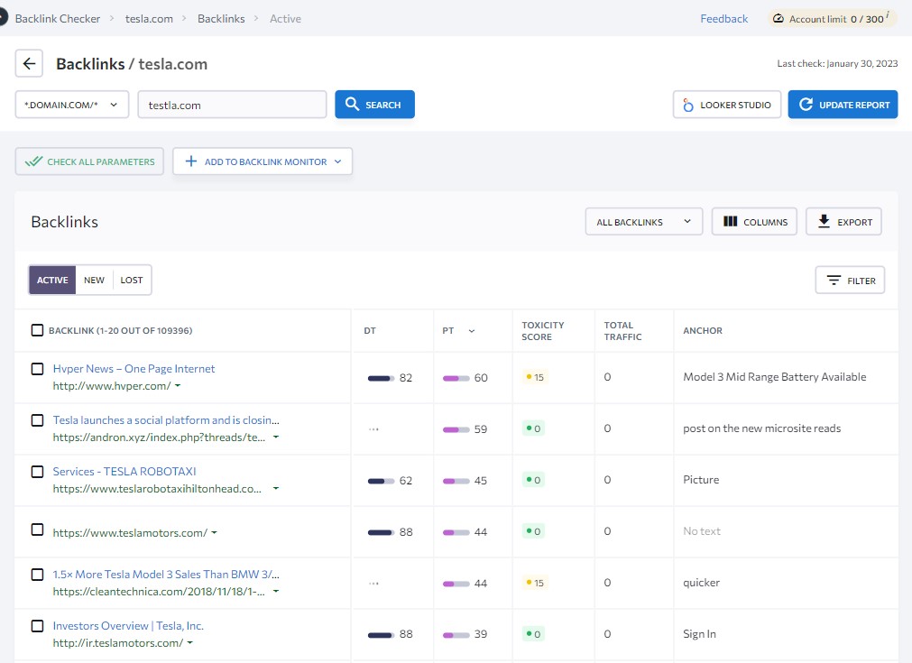
Task: Switch to the Lost tab
Action: 132,281
